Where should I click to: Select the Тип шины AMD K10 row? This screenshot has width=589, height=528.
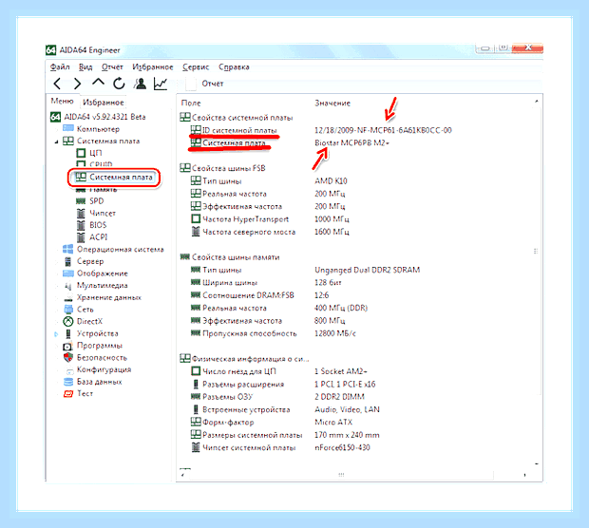(269, 181)
